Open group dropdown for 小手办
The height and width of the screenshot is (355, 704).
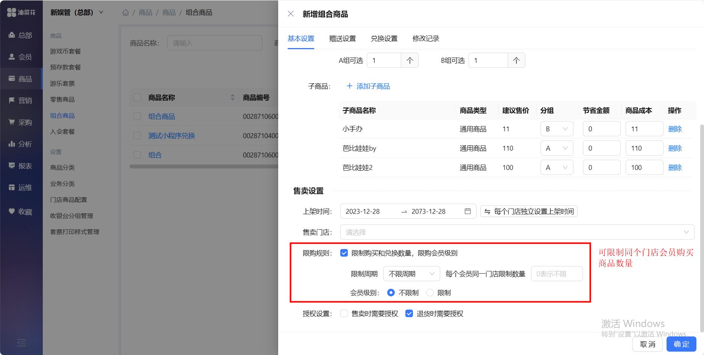pos(556,129)
